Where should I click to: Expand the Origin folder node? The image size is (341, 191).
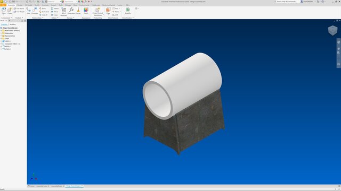1,38
